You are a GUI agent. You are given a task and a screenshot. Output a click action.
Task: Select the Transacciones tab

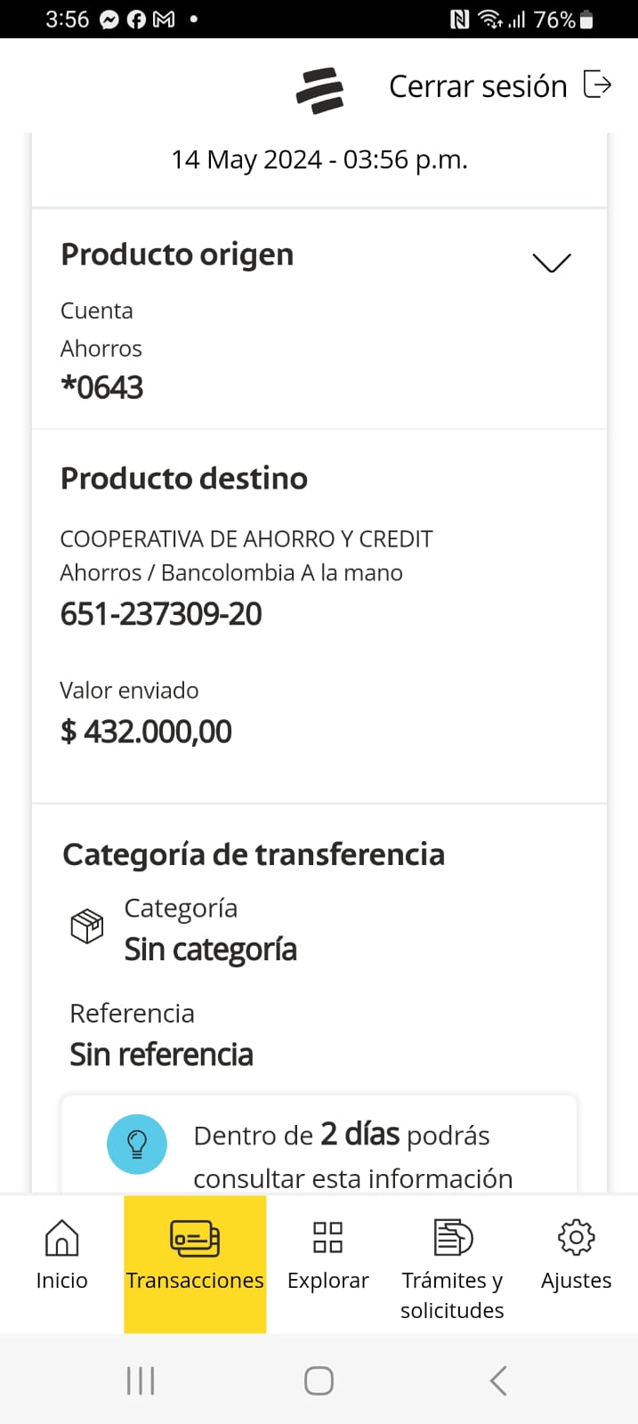pyautogui.click(x=195, y=1257)
